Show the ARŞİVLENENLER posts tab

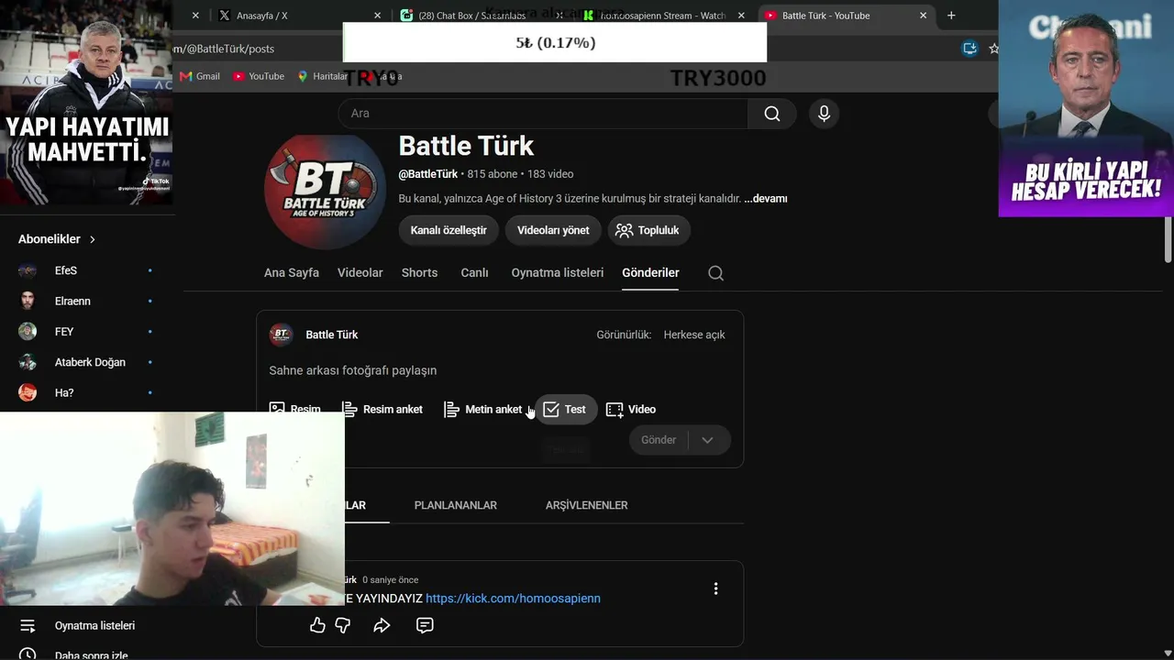coord(587,505)
